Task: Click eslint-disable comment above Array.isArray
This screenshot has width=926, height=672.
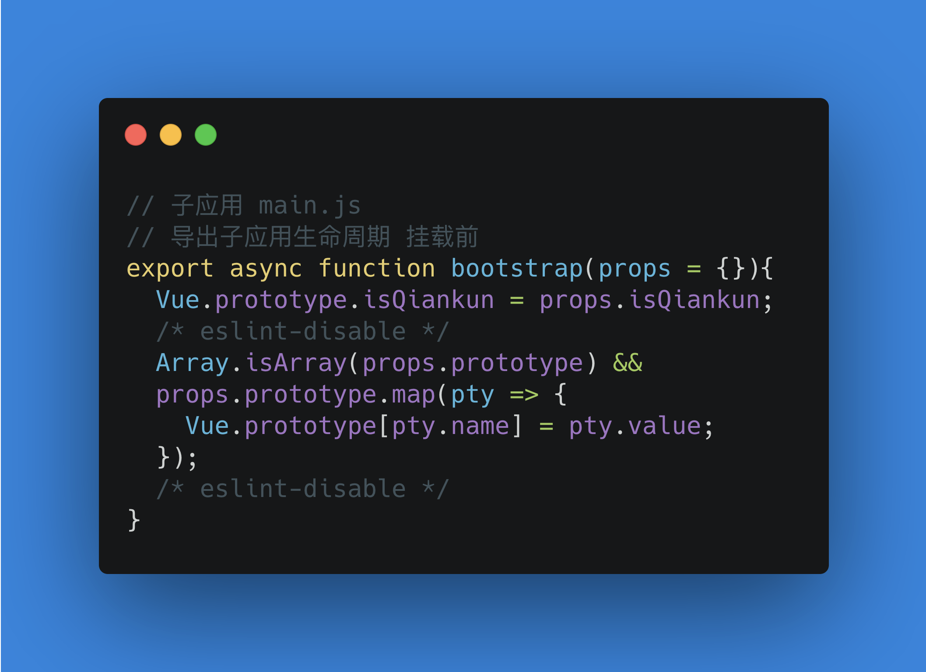Action: [x=303, y=331]
